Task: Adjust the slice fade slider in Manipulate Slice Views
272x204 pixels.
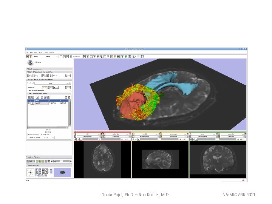Action: pos(62,161)
